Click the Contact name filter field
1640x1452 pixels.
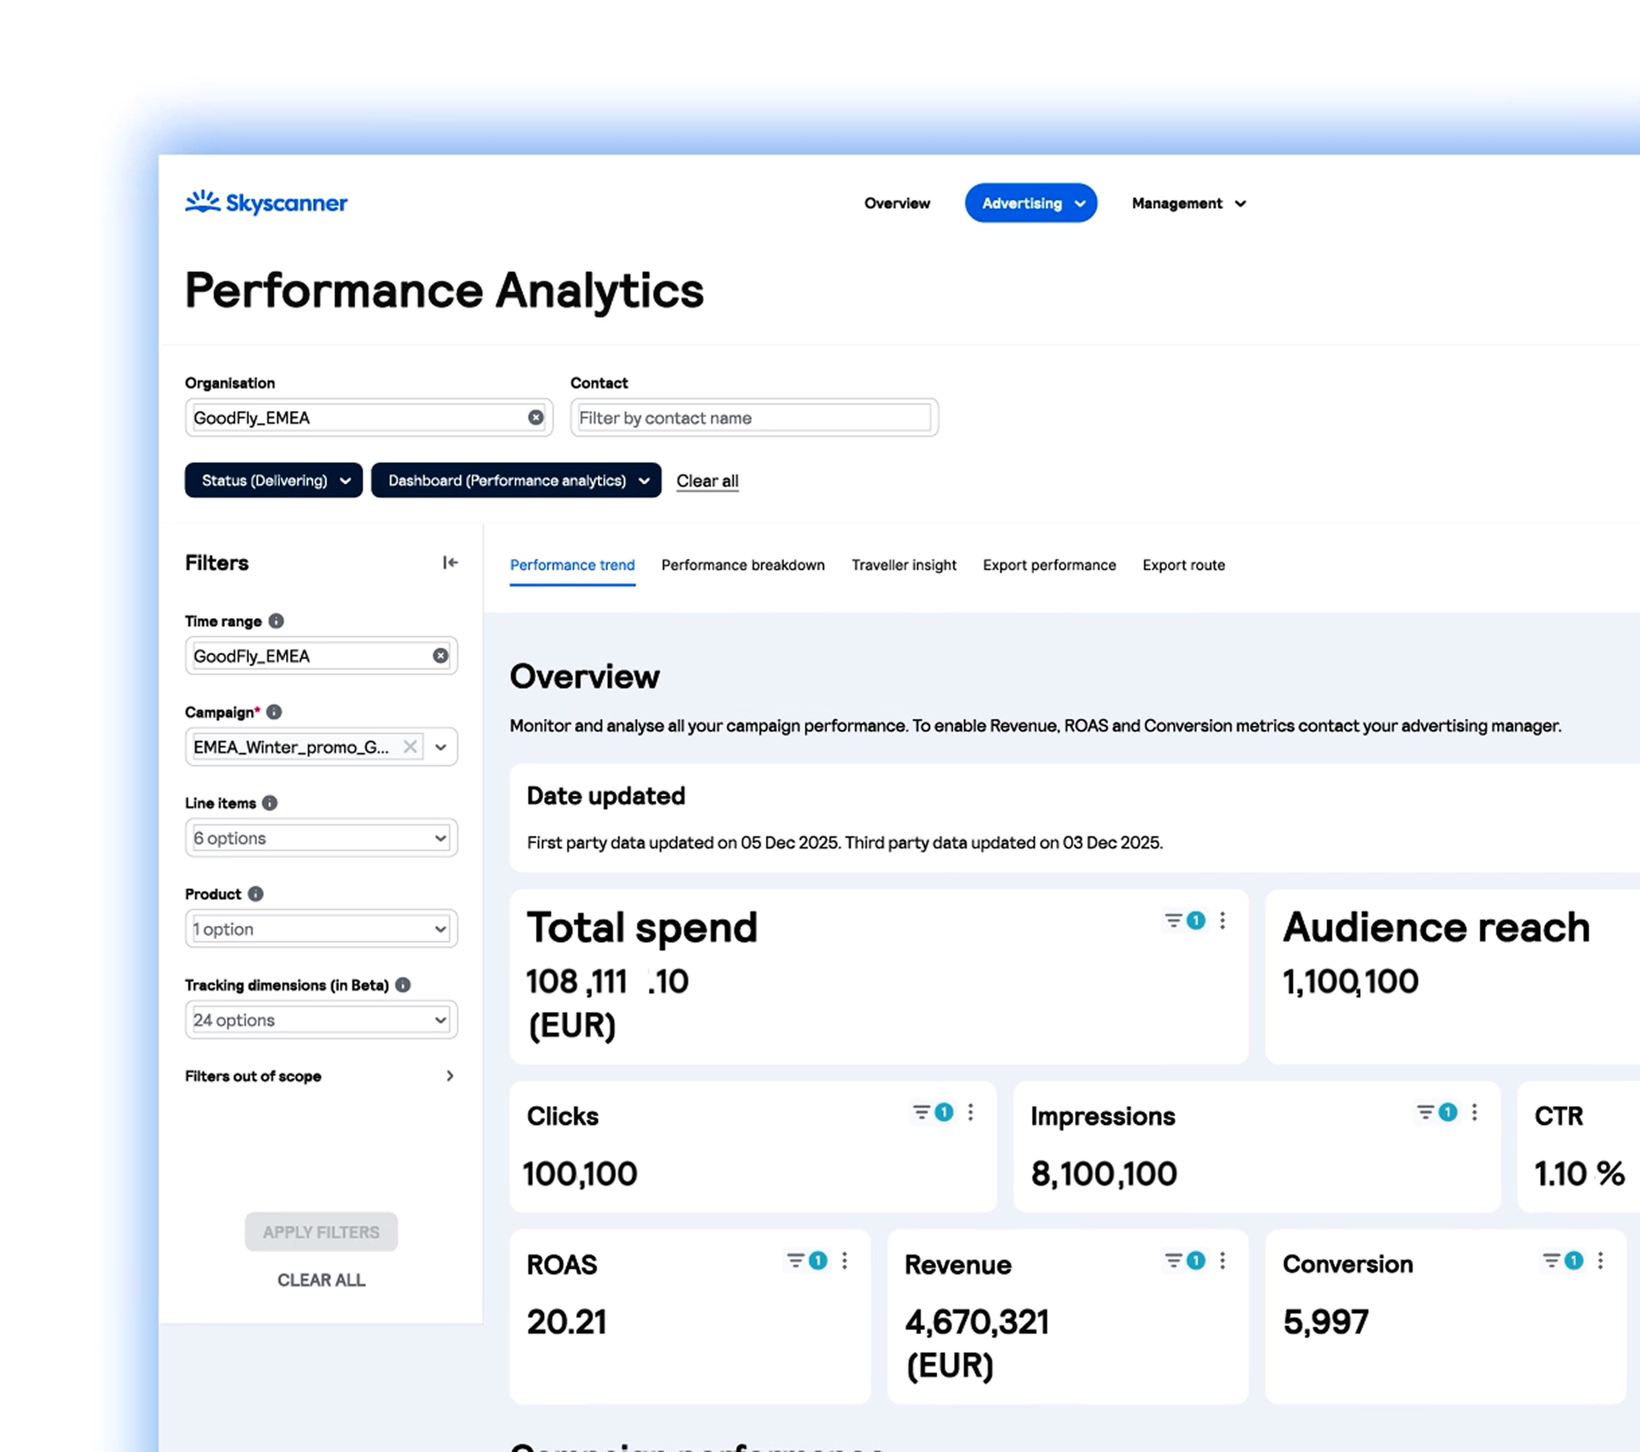(753, 418)
